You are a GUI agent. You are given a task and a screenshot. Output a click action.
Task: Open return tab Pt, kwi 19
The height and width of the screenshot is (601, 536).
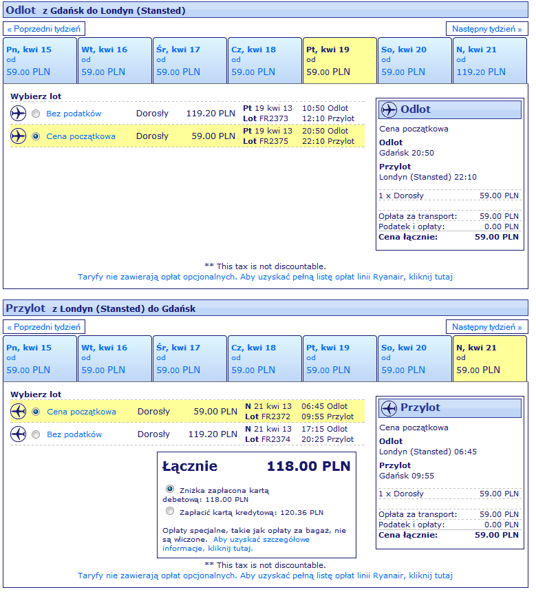pos(340,359)
